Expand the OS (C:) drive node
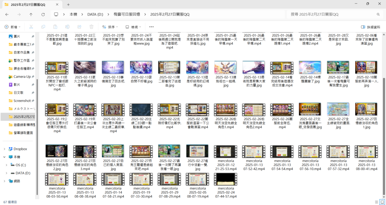Screen dimensions: 386x205 click(x=7, y=165)
